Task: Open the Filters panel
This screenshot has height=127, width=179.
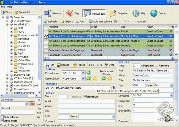Action: (x=7, y=12)
